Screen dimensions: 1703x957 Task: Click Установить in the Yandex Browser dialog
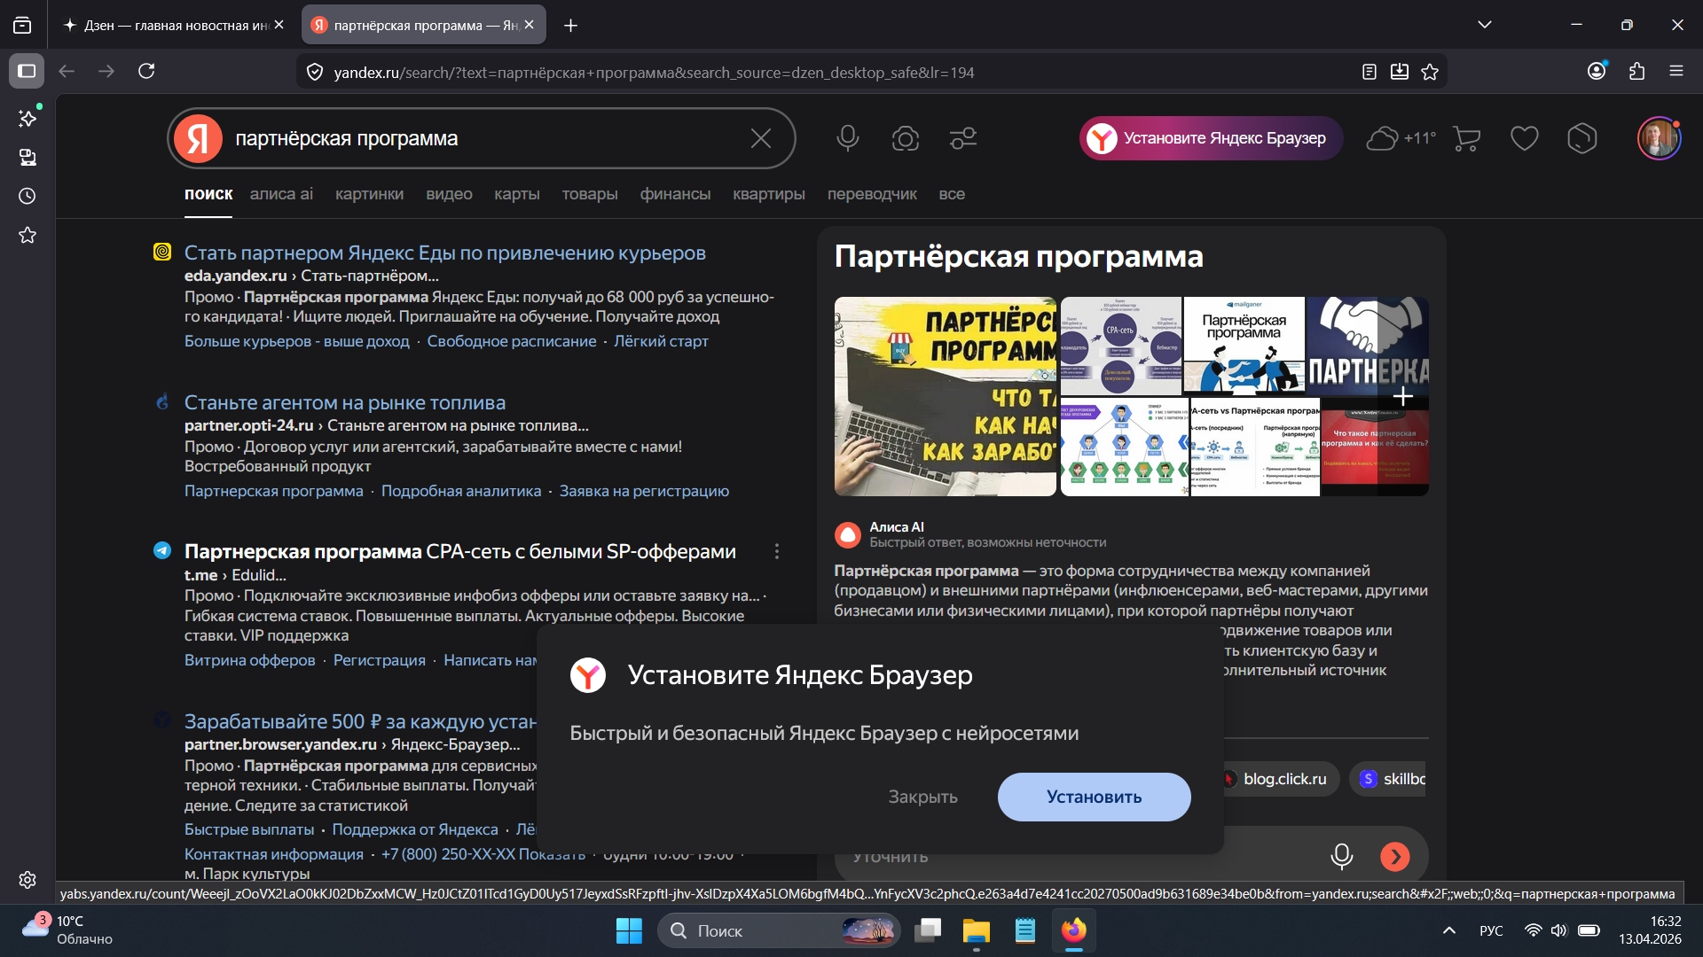click(1094, 797)
